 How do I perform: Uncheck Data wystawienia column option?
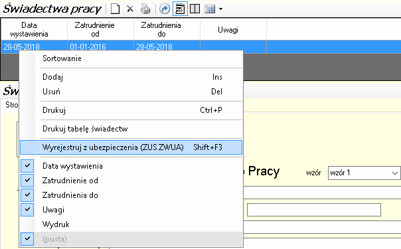[131, 166]
